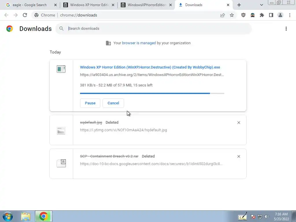Image resolution: width=296 pixels, height=222 pixels.
Task: Click the exe file icon of Windows XP Horror download
Action: 61,69
